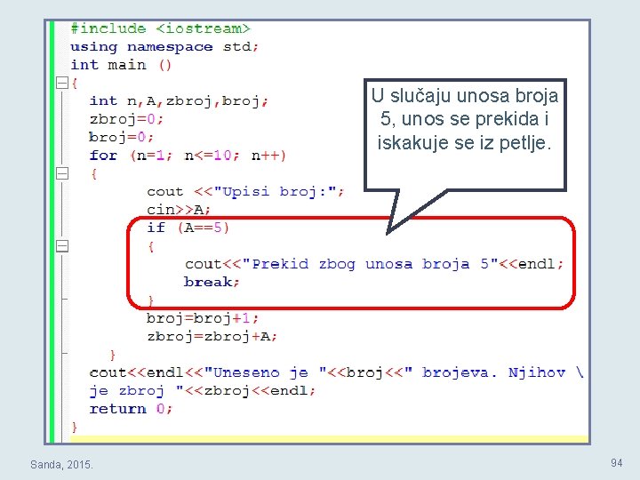Screen dimensions: 640x480
Task: Click the 'cout <<"Upisi broj:";' line
Action: (x=245, y=191)
